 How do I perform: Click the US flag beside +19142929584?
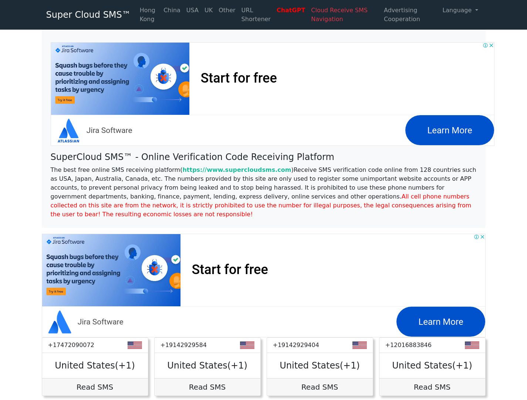(247, 345)
